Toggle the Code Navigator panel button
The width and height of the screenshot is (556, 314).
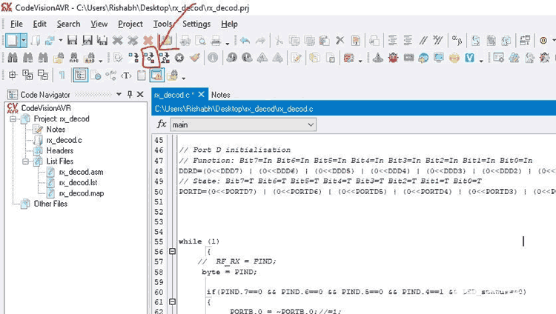click(81, 75)
